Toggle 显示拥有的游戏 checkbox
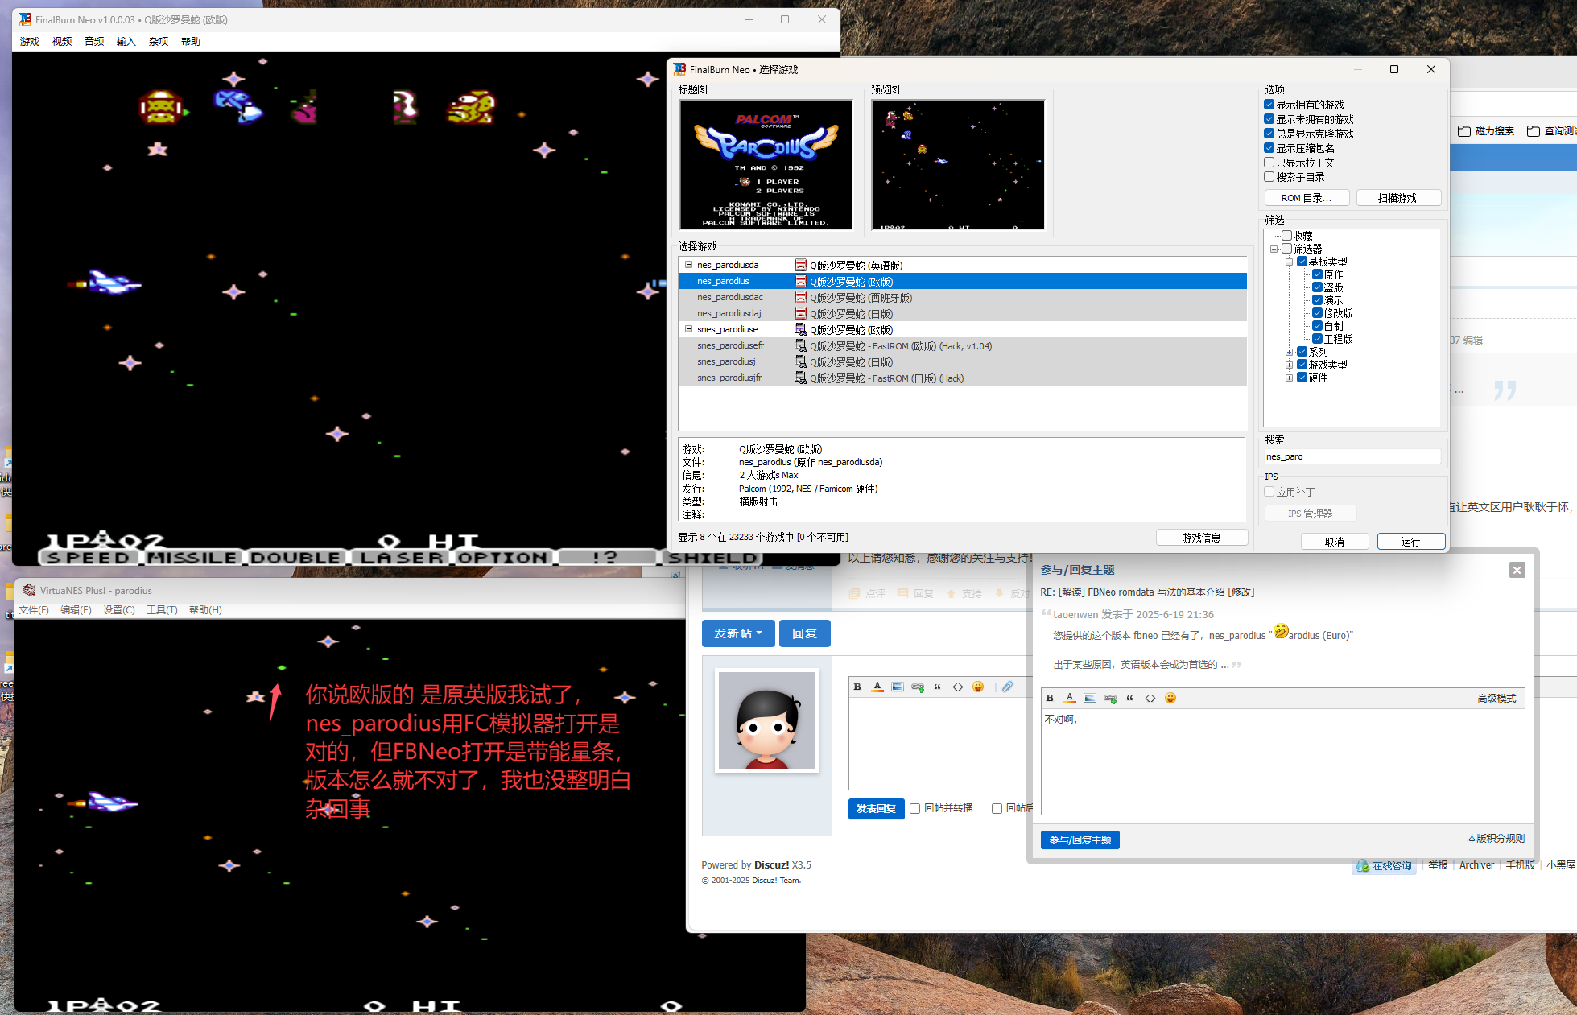1577x1015 pixels. (1269, 105)
